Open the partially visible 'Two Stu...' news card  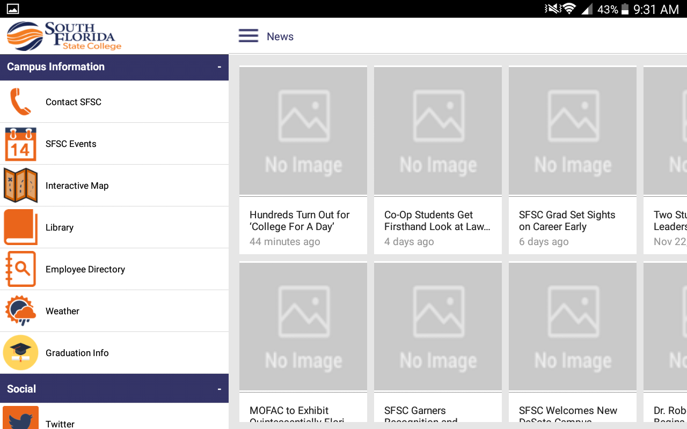pos(666,160)
